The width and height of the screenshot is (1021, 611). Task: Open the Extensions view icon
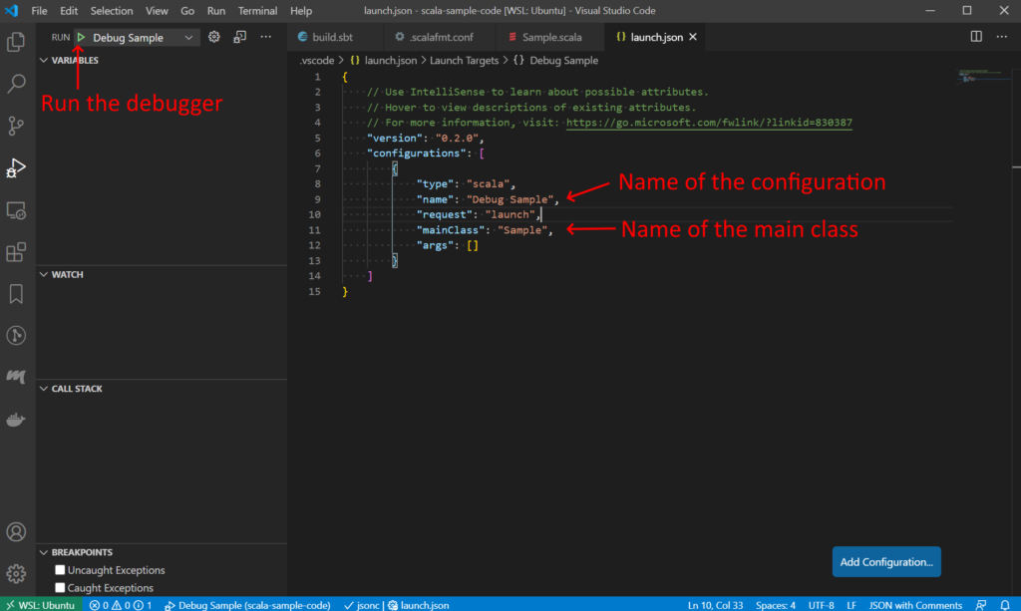16,252
